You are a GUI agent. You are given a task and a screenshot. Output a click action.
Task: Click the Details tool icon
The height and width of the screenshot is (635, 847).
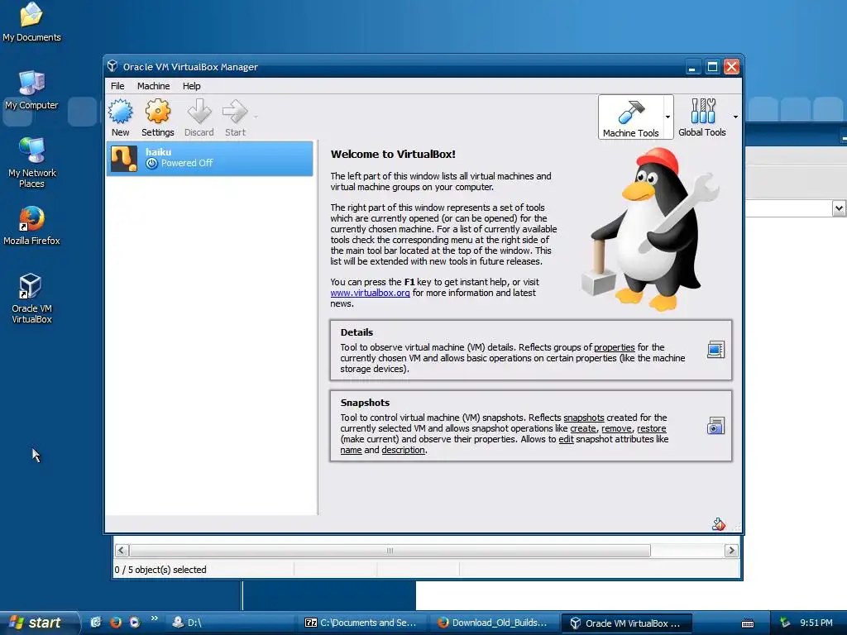(x=715, y=350)
